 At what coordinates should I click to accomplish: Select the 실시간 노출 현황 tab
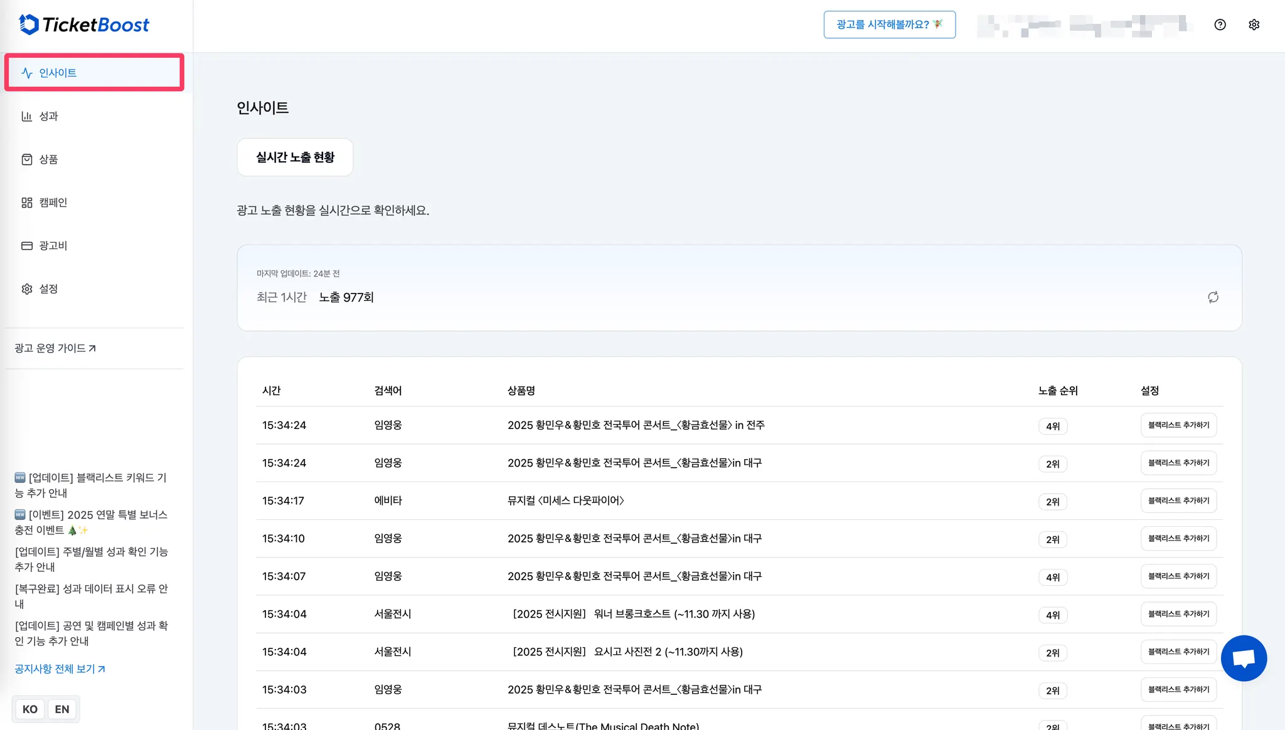coord(295,157)
